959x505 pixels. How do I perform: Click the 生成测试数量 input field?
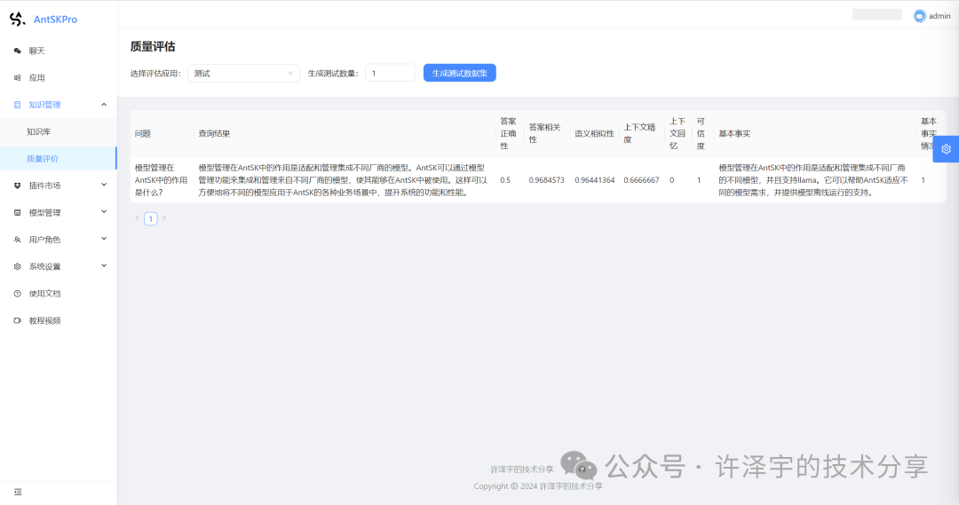pos(390,73)
